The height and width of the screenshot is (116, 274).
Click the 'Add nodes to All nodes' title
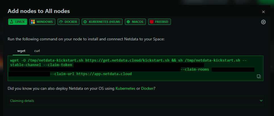coord(39,11)
